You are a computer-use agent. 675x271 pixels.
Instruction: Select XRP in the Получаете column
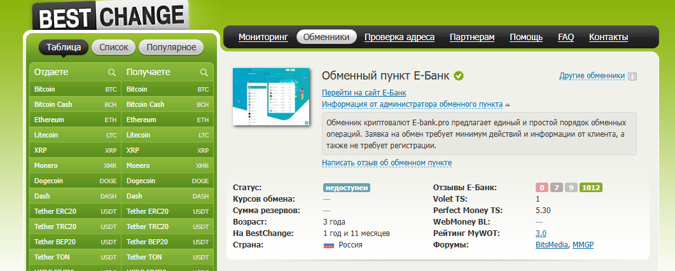pyautogui.click(x=167, y=151)
